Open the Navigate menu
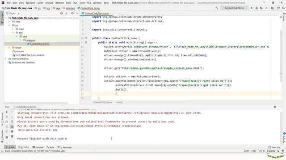 (30, 3)
